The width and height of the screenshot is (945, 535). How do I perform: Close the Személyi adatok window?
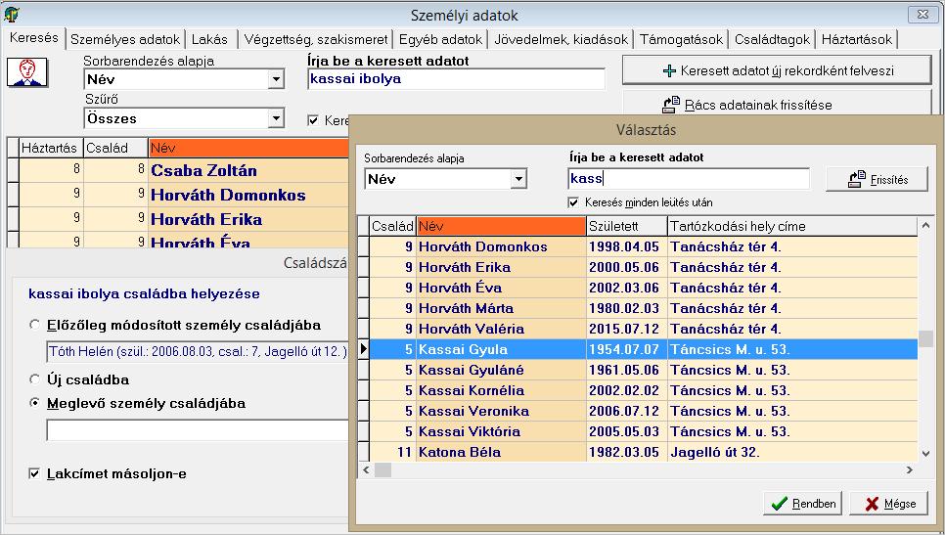tap(922, 15)
